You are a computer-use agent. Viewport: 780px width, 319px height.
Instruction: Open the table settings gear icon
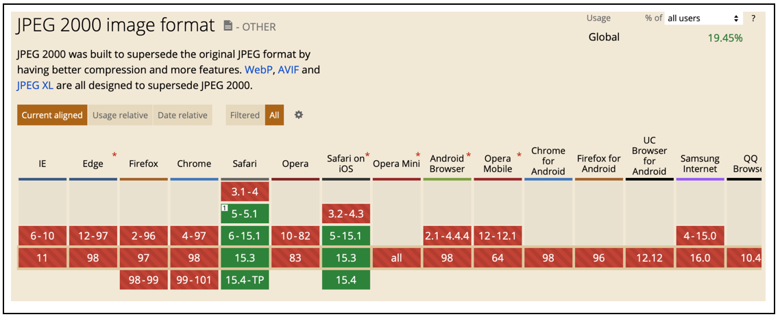299,115
